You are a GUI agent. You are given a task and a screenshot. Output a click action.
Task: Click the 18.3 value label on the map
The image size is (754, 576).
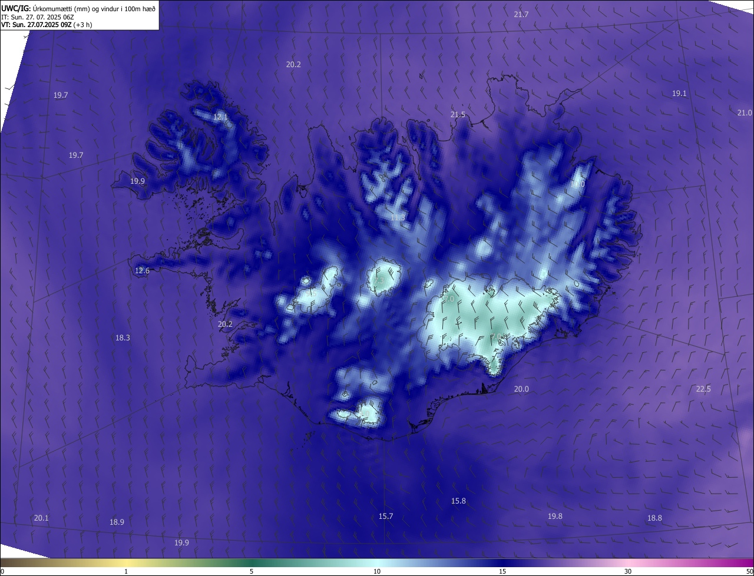tap(123, 337)
